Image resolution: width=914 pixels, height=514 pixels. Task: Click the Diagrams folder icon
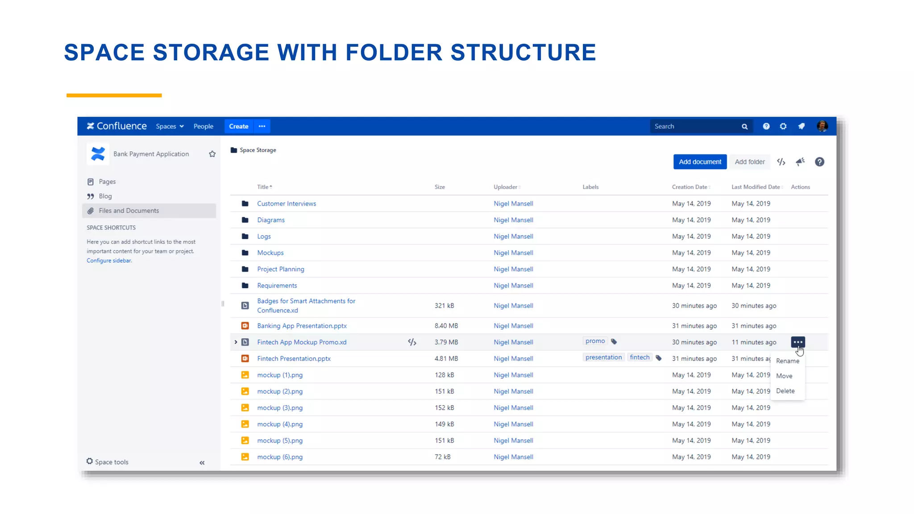[245, 220]
